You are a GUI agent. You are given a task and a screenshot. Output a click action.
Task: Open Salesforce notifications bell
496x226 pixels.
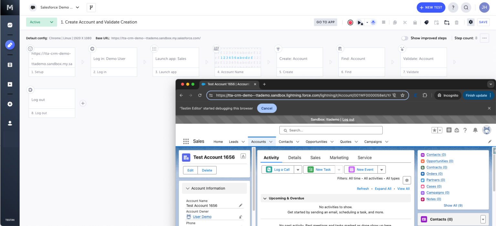[475, 130]
